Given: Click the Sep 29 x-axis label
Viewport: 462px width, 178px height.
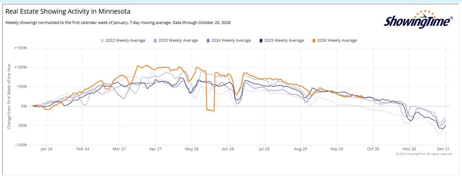Looking at the screenshot, I should (x=337, y=149).
